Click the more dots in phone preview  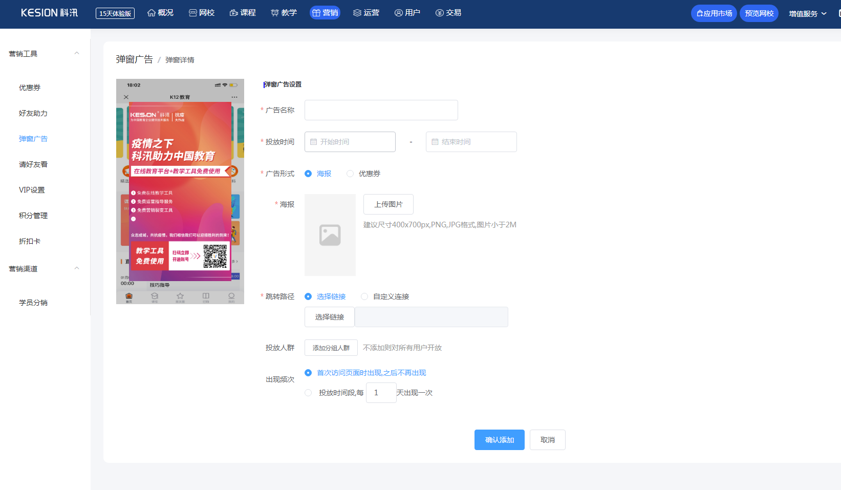click(x=234, y=97)
